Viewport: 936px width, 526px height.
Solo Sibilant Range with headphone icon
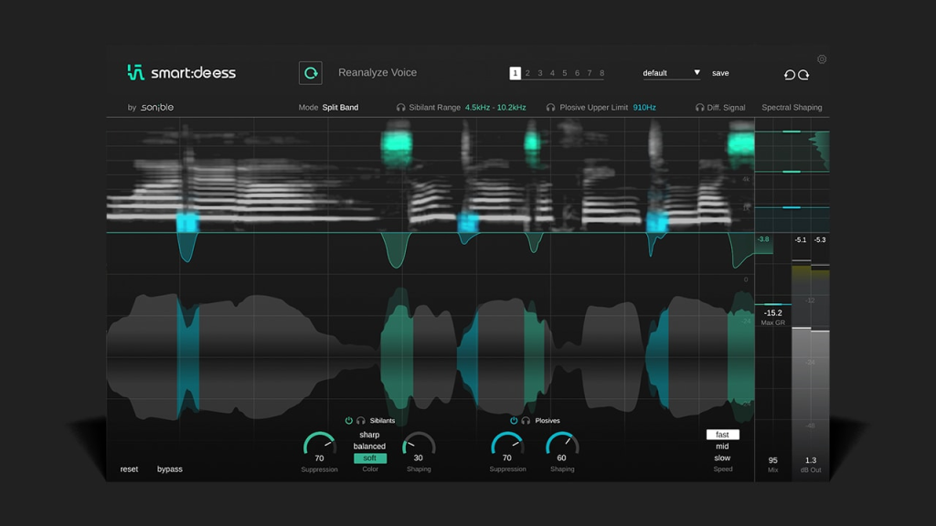400,108
